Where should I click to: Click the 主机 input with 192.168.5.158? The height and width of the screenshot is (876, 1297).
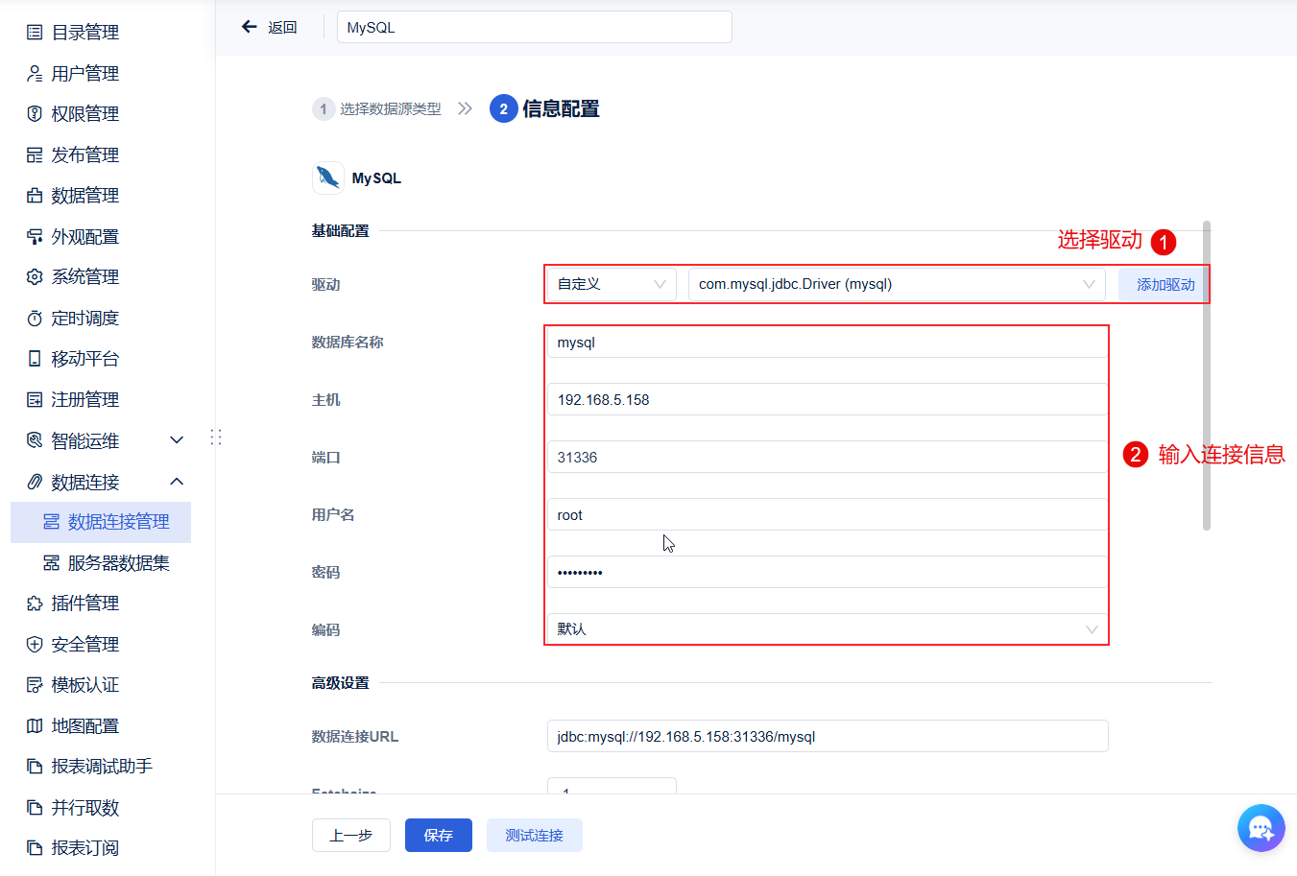pos(828,400)
